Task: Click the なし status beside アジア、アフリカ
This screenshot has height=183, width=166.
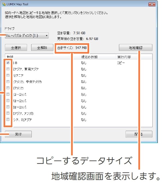Action: click(84, 114)
